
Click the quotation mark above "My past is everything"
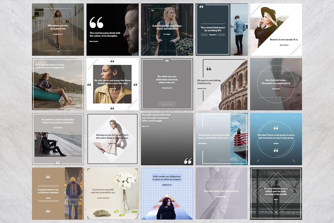pyautogui.click(x=209, y=69)
